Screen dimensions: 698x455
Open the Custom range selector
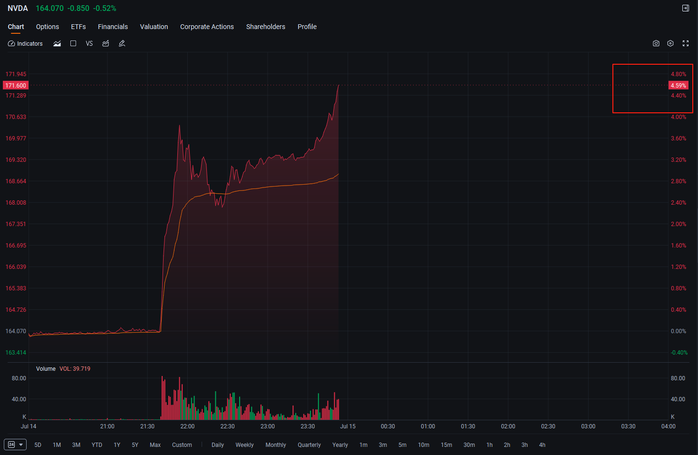(182, 445)
